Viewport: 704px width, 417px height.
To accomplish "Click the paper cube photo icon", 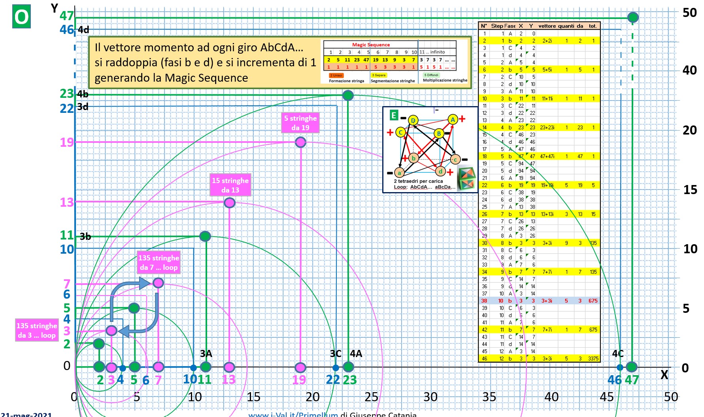I will click(x=467, y=178).
